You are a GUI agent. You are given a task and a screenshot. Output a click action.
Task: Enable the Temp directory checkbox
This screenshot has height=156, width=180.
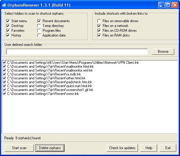coord(39,26)
